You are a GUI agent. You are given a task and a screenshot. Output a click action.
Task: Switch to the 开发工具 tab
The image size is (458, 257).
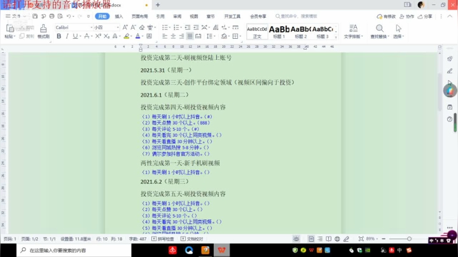point(233,17)
